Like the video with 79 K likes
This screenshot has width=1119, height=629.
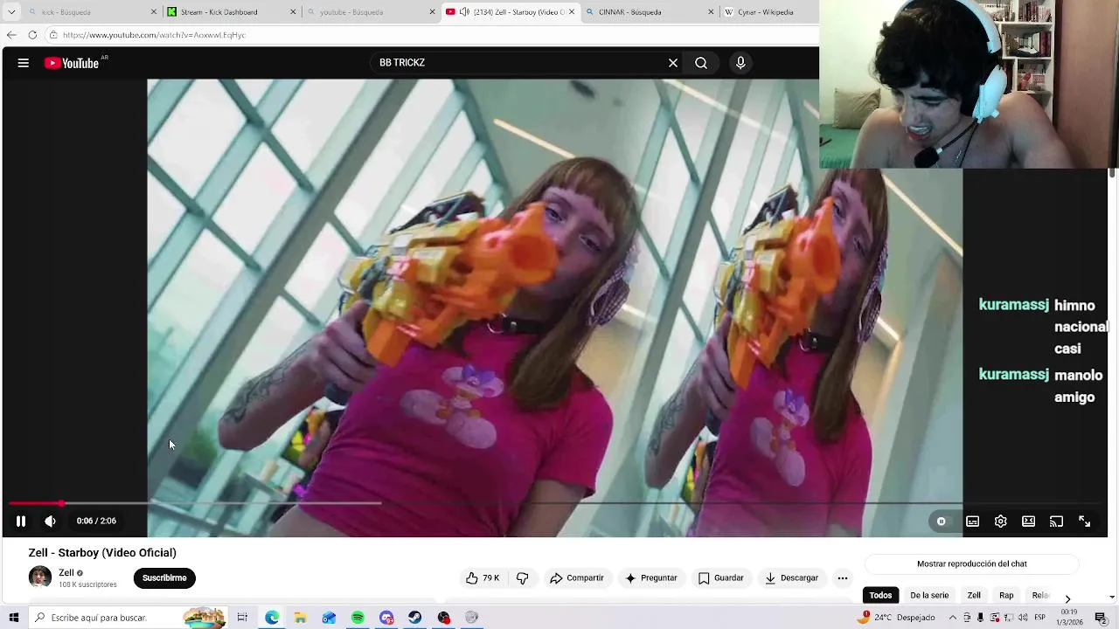483,577
